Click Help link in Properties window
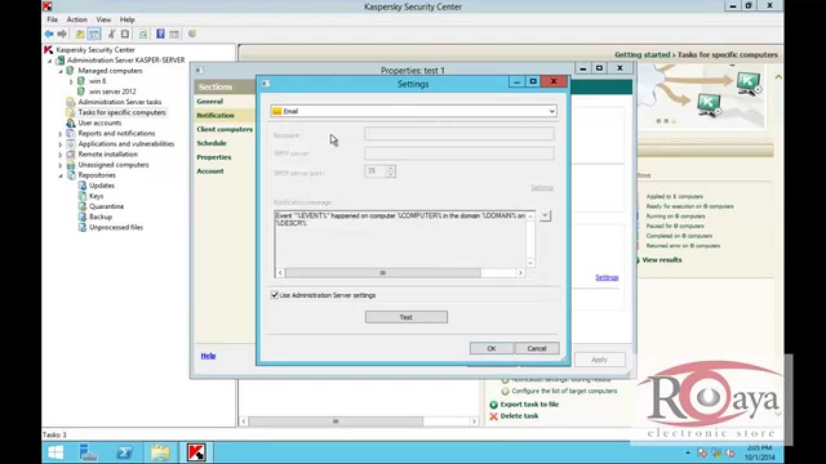Image resolution: width=826 pixels, height=464 pixels. pos(208,356)
